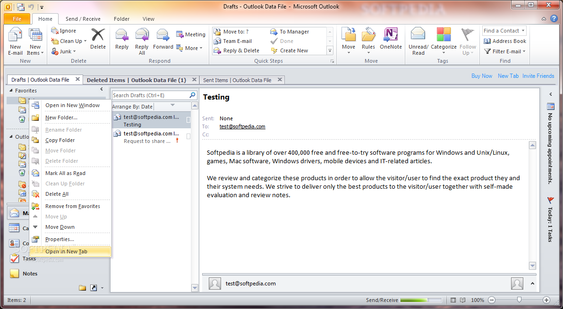Viewport: 563px width, 309px height.
Task: Select Team E-mail quick step
Action: (x=233, y=41)
